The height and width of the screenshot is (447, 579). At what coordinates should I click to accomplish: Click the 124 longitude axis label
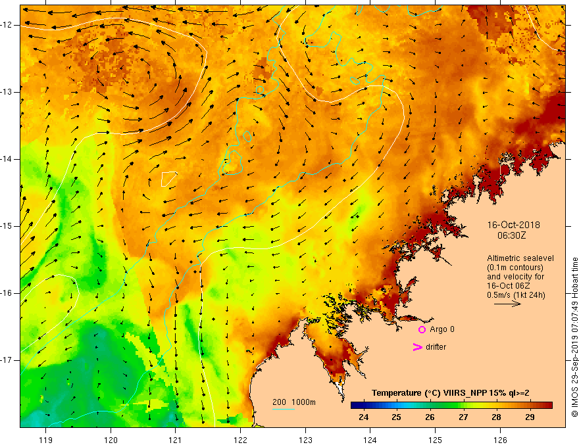(x=370, y=440)
